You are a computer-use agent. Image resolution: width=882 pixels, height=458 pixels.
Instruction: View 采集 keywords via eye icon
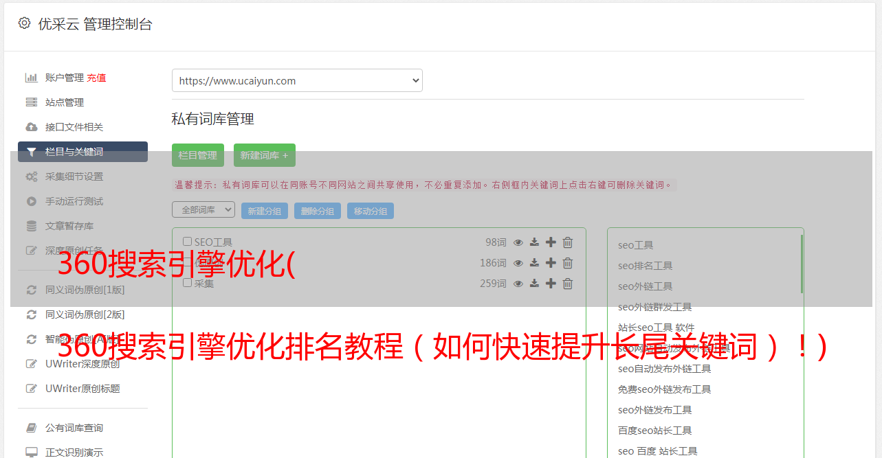pos(518,284)
